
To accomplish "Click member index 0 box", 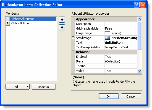I will coord(8,19).
